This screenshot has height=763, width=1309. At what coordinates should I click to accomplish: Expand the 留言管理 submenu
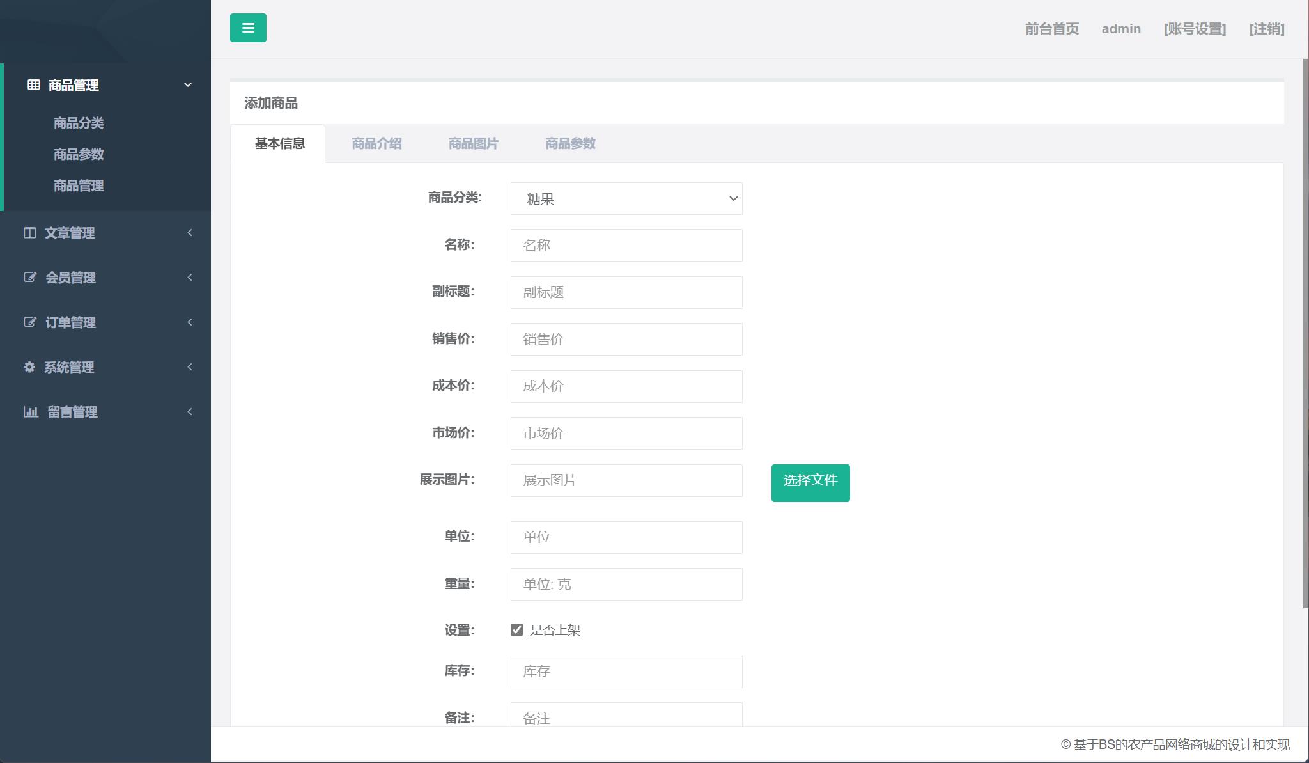pyautogui.click(x=189, y=412)
